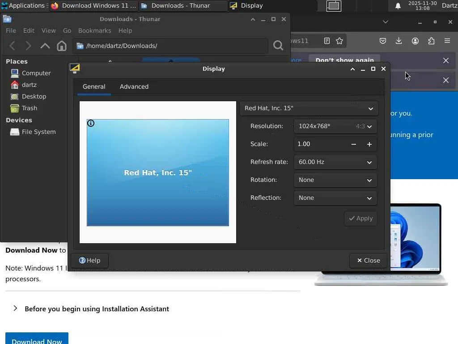Increase the Scale with the plus button
This screenshot has height=344, width=458.
pos(369,144)
